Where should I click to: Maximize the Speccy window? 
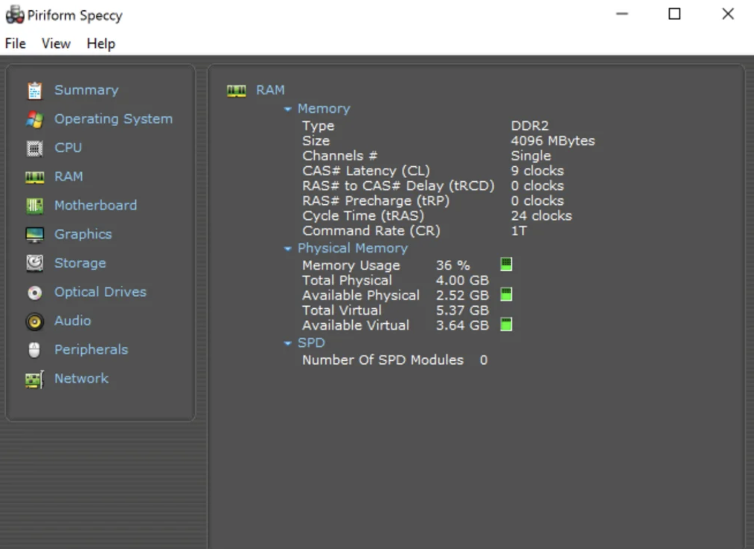click(674, 14)
